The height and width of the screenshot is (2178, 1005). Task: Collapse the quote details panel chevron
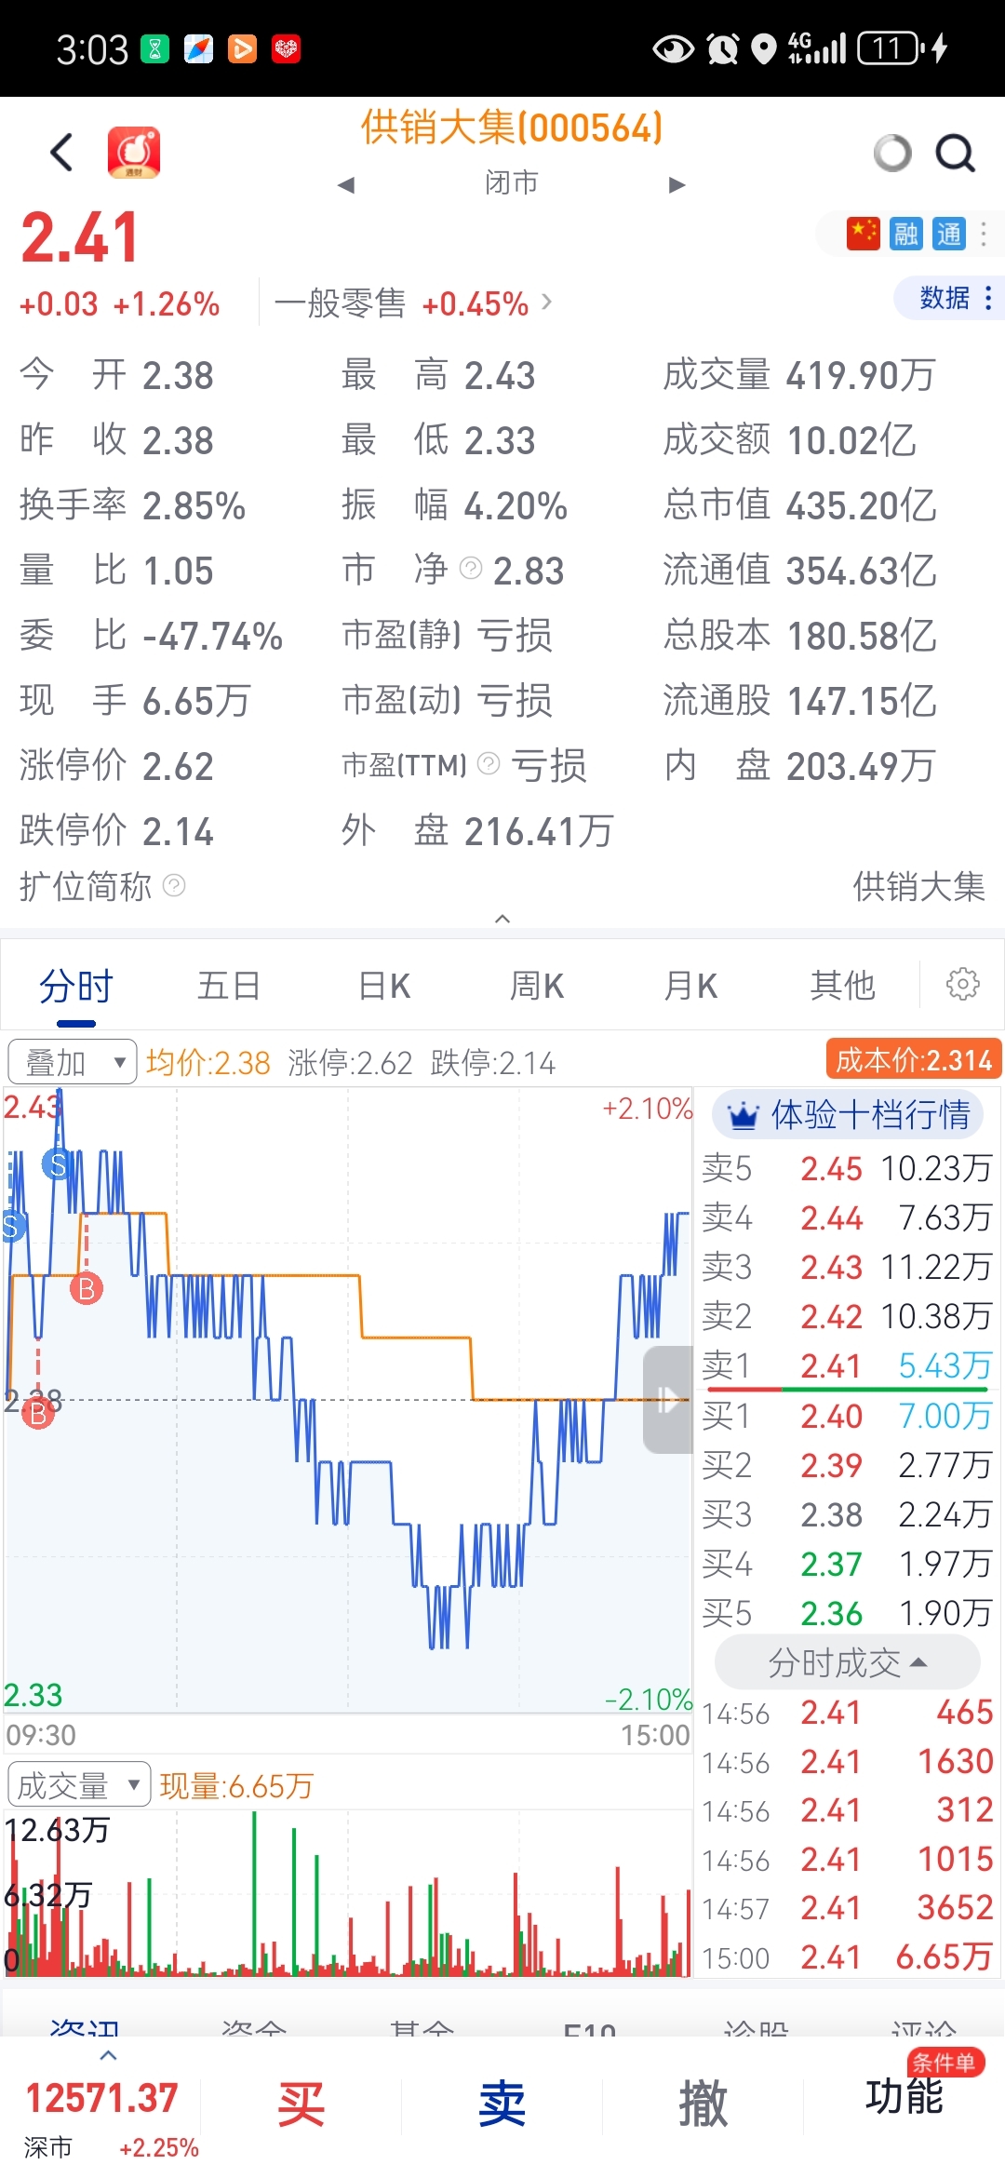pos(502,919)
